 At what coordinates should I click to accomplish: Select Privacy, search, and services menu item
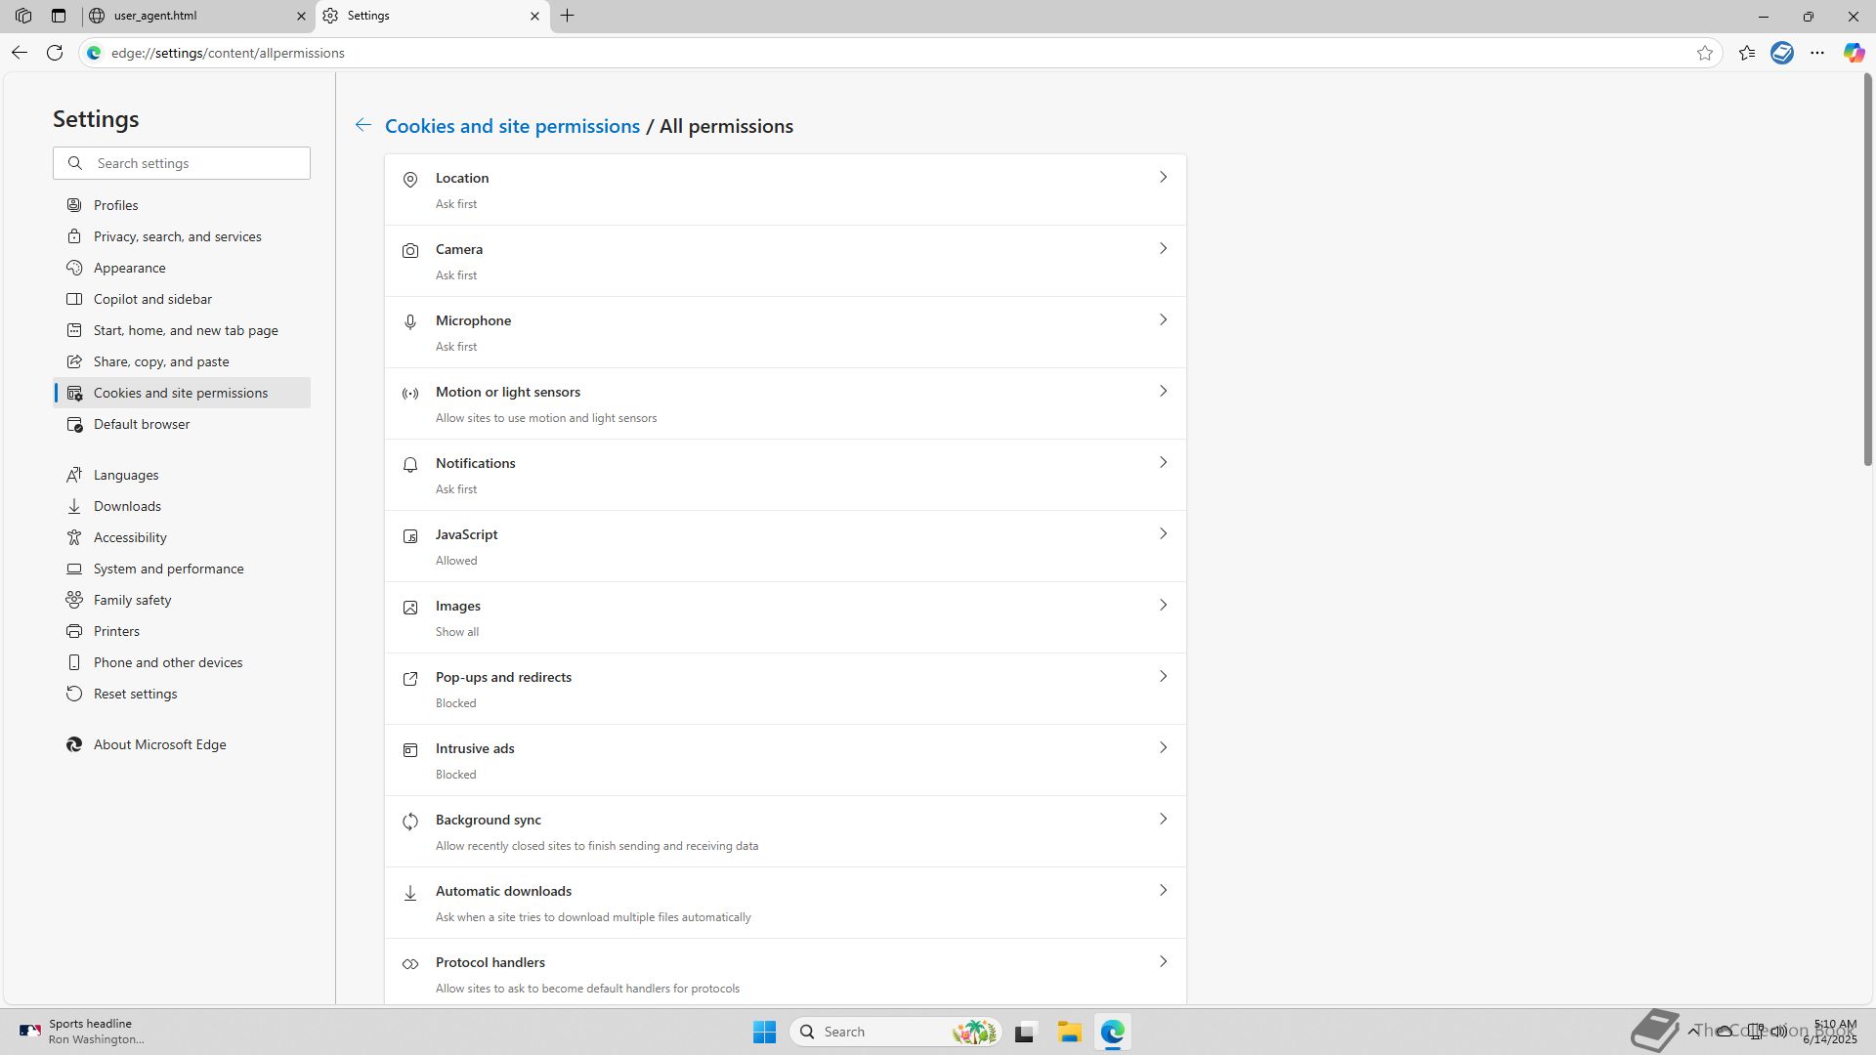tap(177, 236)
